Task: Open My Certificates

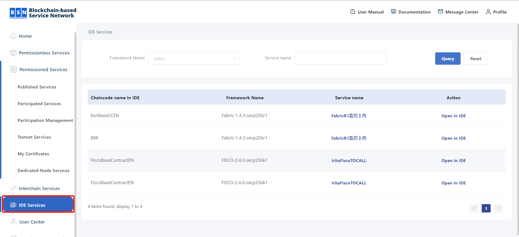Action: pyautogui.click(x=33, y=154)
